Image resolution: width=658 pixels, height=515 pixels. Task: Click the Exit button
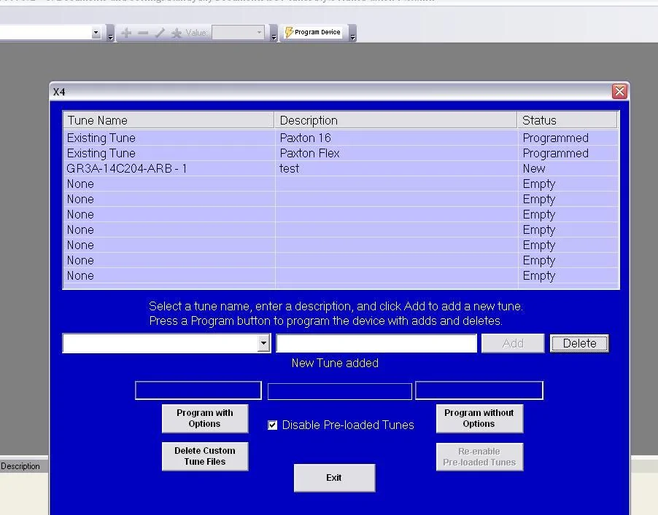point(334,478)
